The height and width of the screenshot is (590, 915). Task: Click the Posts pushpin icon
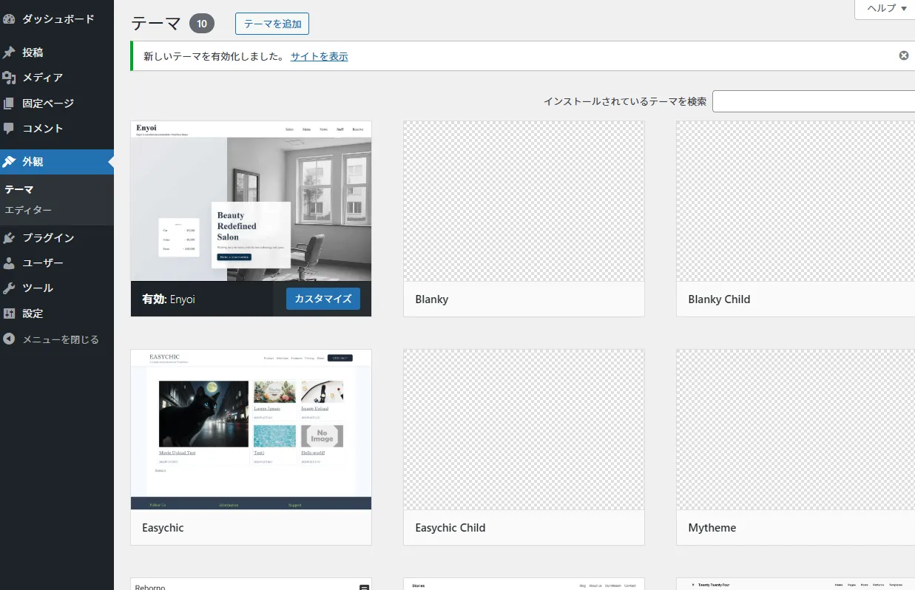click(x=9, y=52)
